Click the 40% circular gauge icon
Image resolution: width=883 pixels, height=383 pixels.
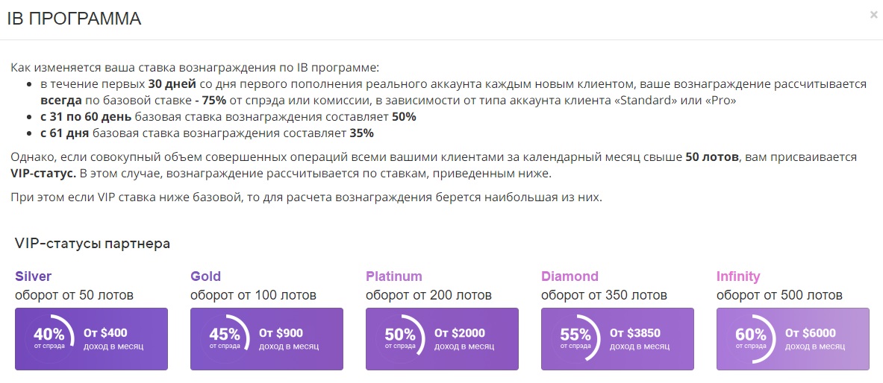[x=50, y=338]
